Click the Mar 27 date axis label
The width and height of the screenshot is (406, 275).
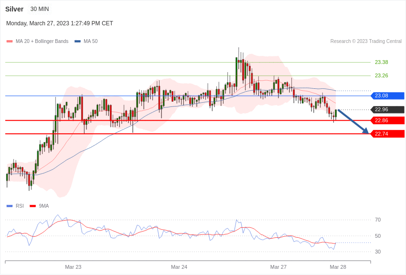click(x=278, y=267)
